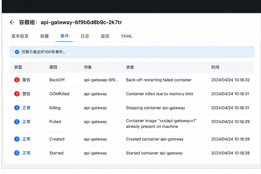This screenshot has width=261, height=174.
Task: Open the 日志 tab
Action: click(x=85, y=36)
